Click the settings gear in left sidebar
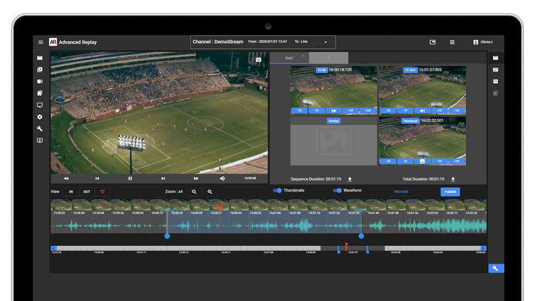Viewport: 535px width, 301px height. point(39,117)
